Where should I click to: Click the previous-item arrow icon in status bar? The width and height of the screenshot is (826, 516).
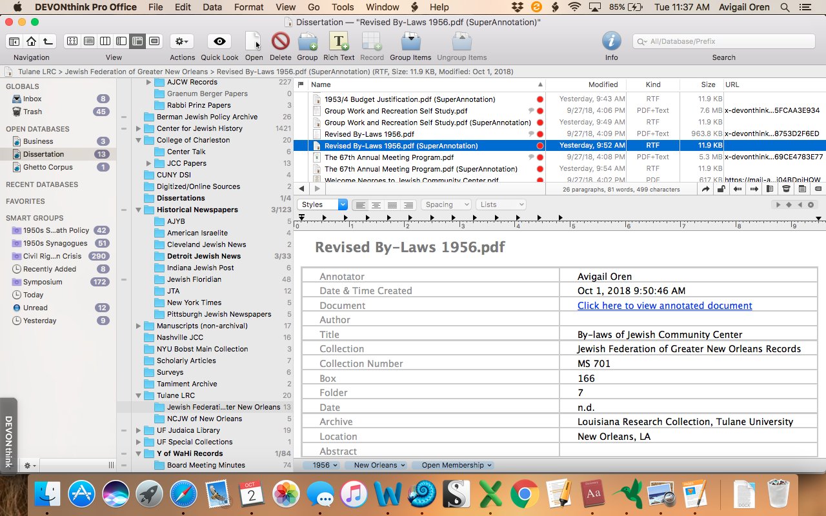point(738,189)
